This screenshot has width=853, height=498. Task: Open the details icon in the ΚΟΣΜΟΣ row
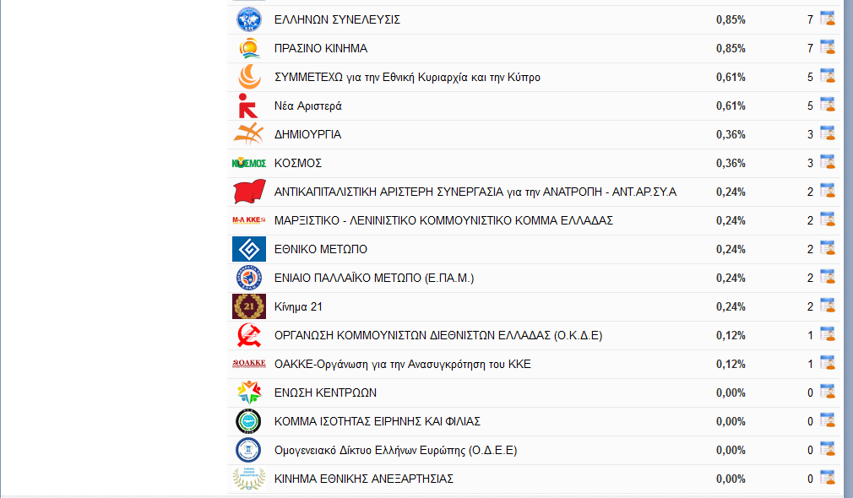click(x=827, y=163)
